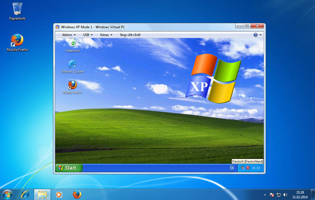
Task: Open the Windows 7 volume control
Action: pos(285,195)
